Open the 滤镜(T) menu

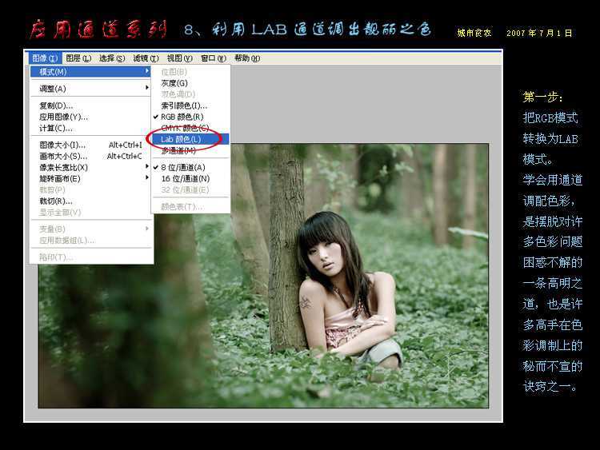pyautogui.click(x=146, y=58)
